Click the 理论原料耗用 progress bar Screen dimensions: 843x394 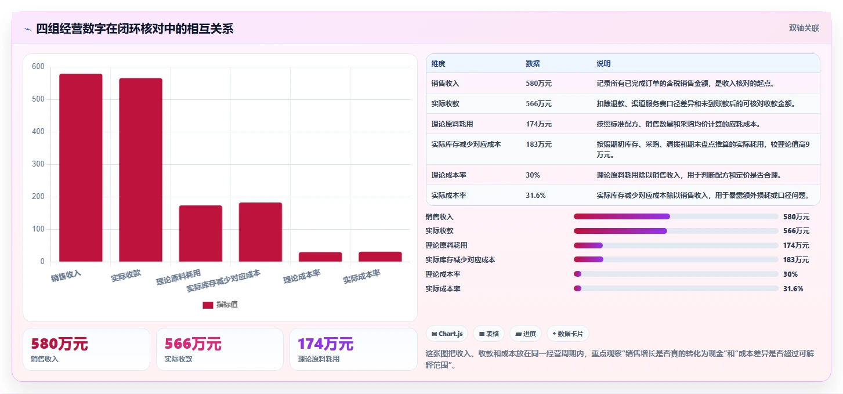pos(676,245)
